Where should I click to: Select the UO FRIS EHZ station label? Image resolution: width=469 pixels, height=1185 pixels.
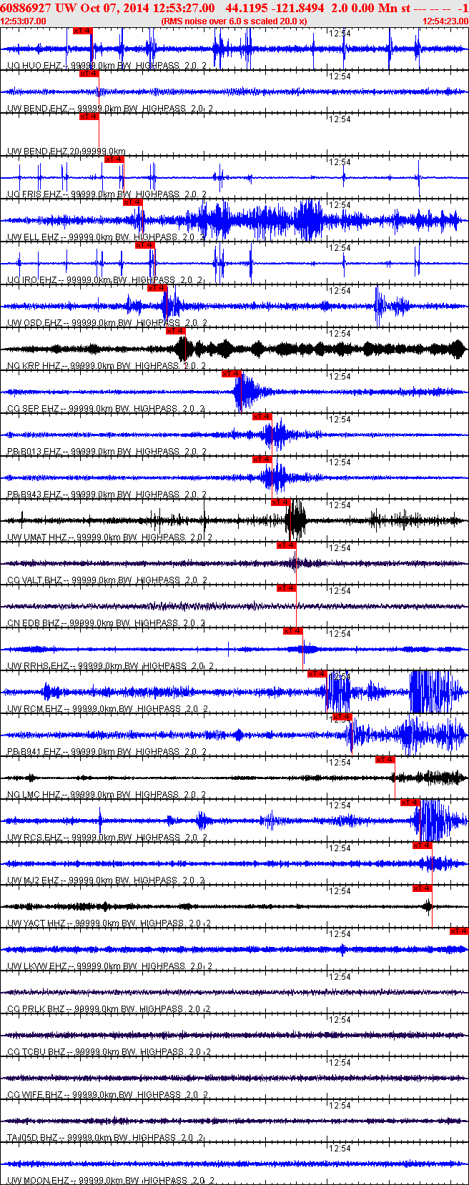(x=107, y=194)
